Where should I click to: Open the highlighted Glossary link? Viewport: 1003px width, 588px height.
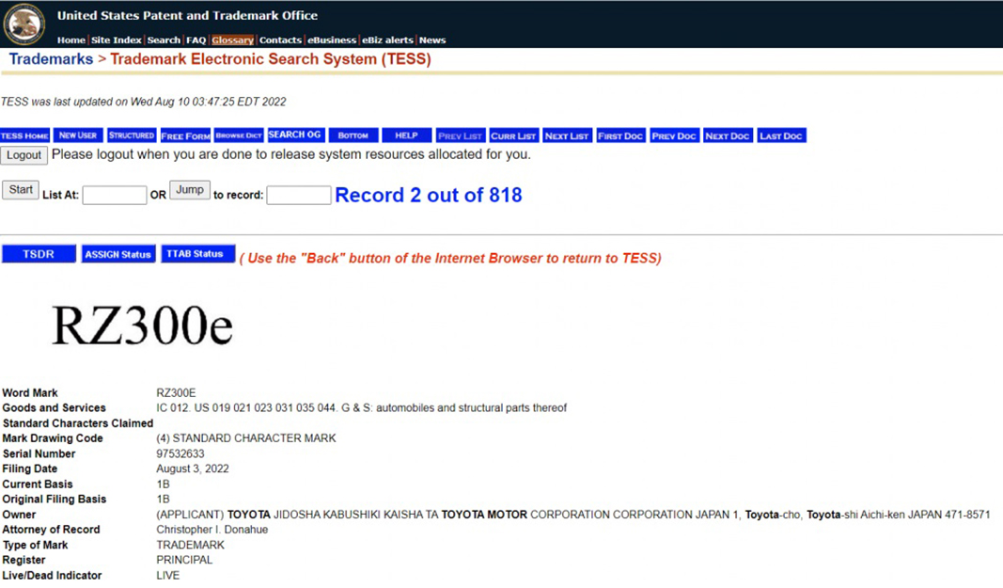pyautogui.click(x=233, y=40)
